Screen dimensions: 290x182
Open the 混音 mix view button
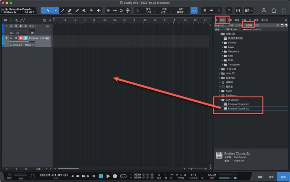(x=271, y=177)
